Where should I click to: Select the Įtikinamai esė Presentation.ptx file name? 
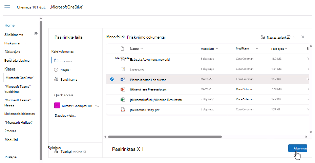(x=148, y=90)
